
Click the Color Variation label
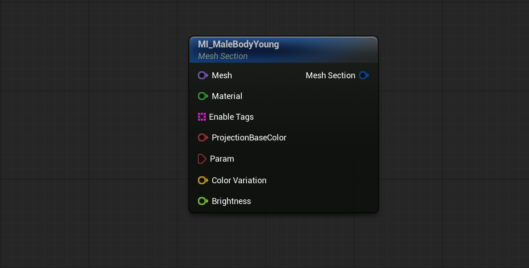pos(239,180)
